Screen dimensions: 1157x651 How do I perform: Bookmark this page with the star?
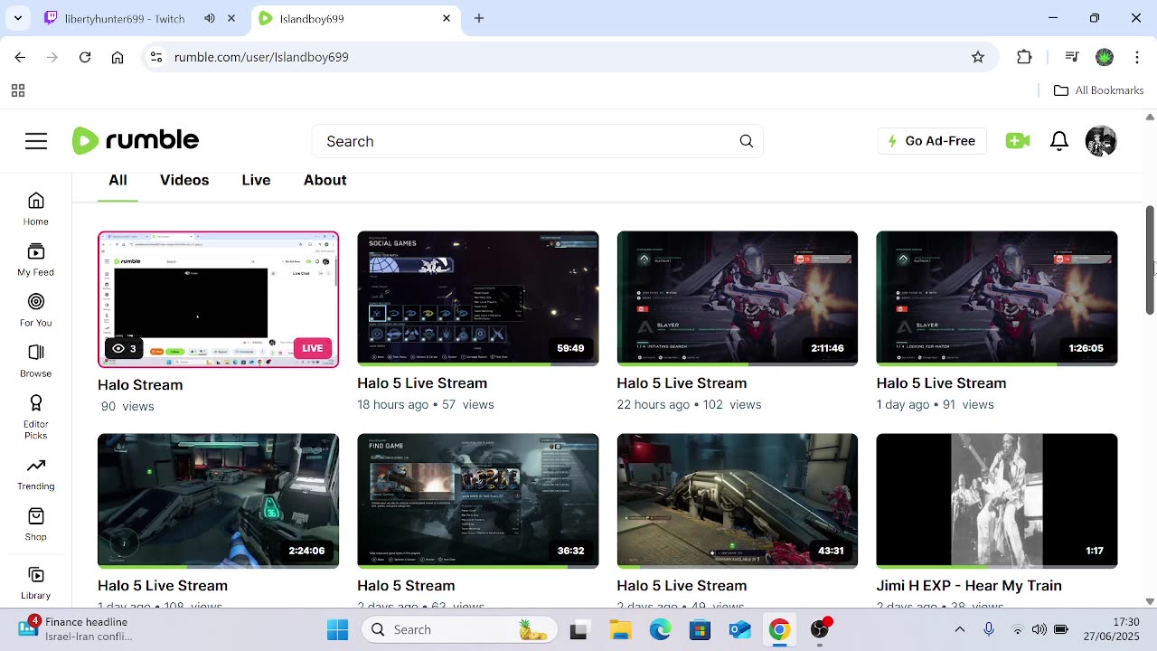pyautogui.click(x=978, y=57)
